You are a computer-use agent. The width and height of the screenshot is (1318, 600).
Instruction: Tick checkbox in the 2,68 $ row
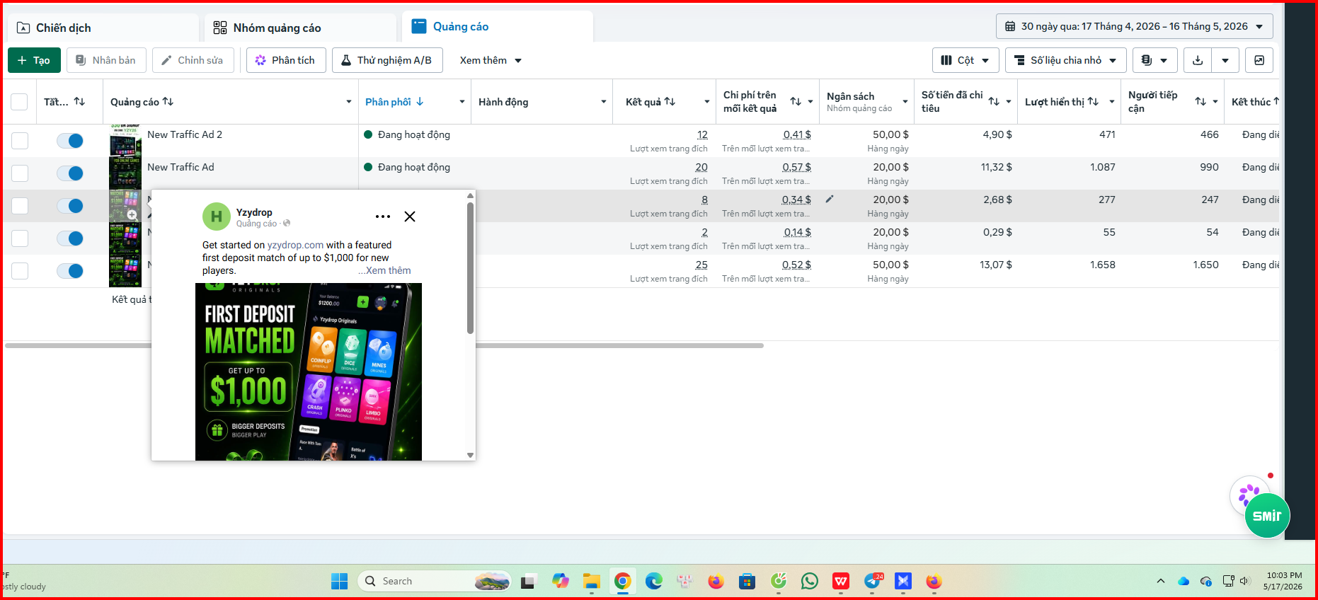coord(20,206)
